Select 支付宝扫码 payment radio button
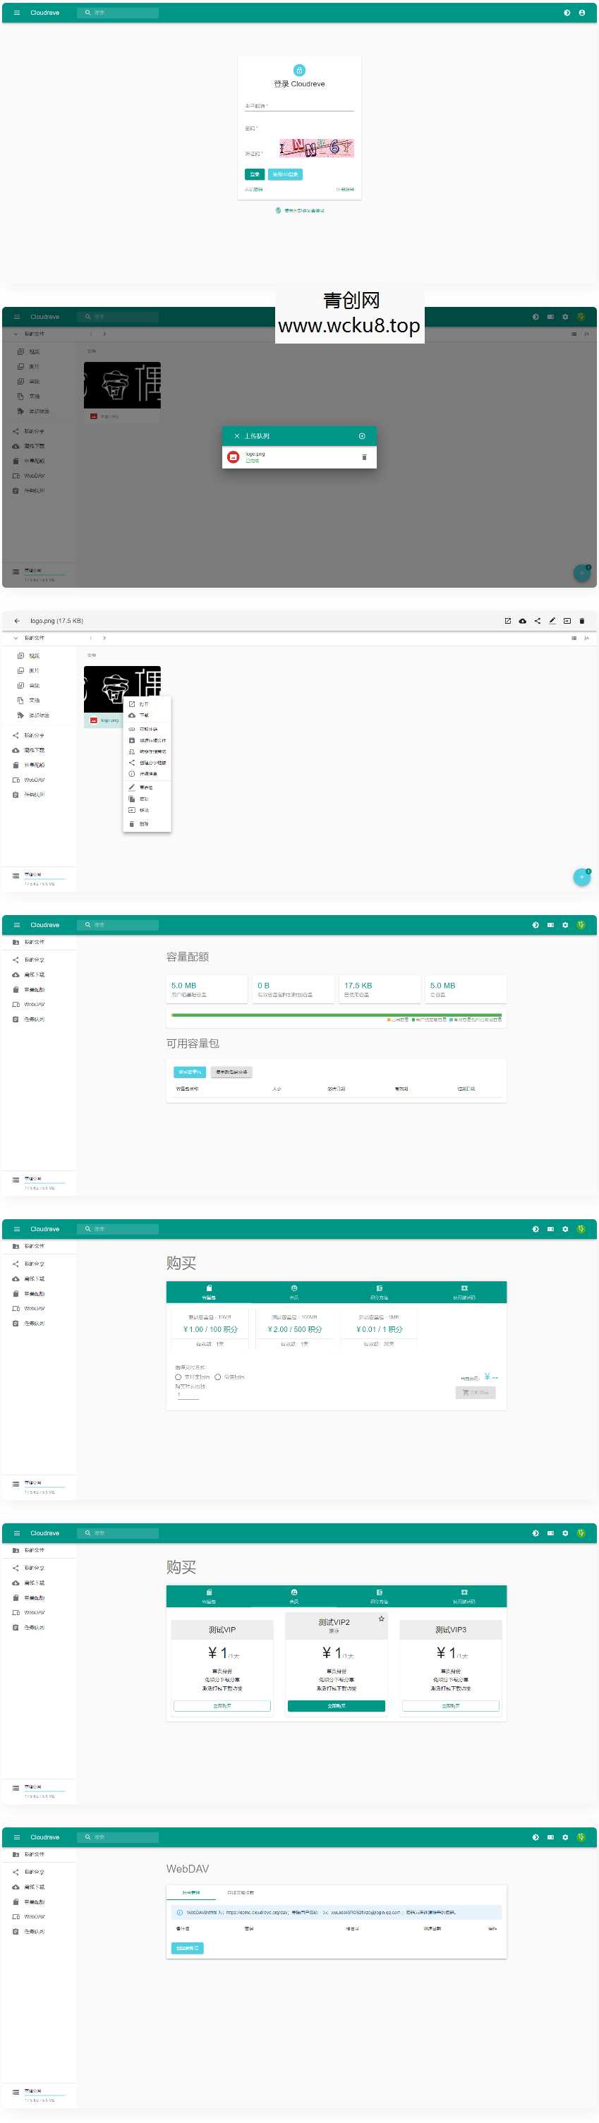This screenshot has height=2123, width=599. pyautogui.click(x=178, y=1377)
